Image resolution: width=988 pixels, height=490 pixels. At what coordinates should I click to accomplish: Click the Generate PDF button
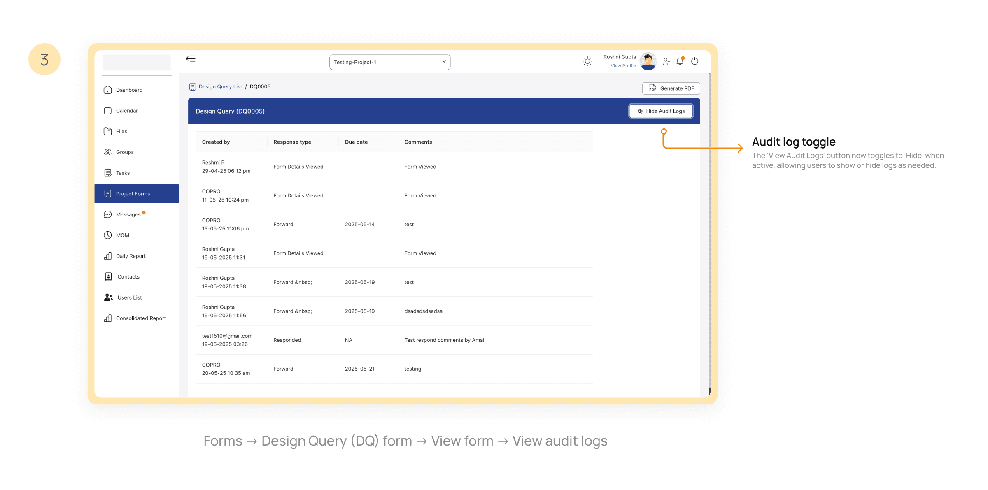[x=671, y=88]
